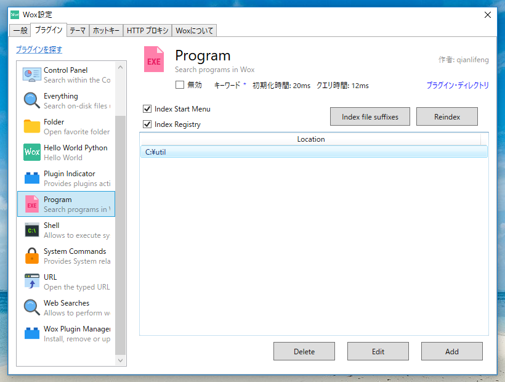The image size is (505, 382).
Task: Click the Web Searches magnifier icon
Action: click(32, 307)
